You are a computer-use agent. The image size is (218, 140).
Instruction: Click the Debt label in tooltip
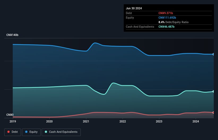tap(129, 13)
